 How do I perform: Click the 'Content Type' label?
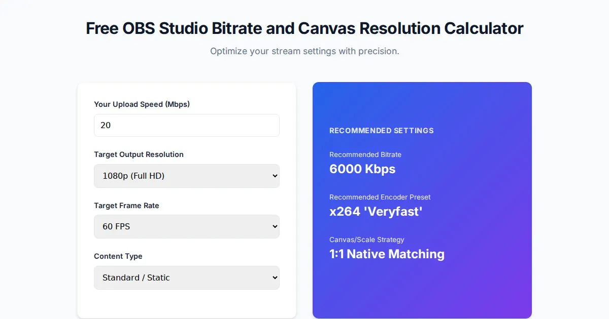tap(118, 256)
